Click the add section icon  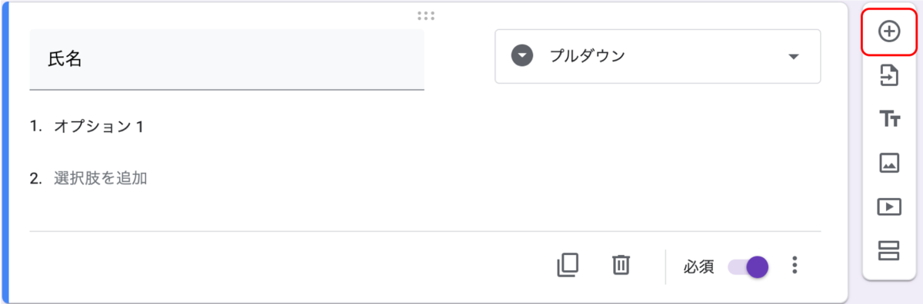889,250
